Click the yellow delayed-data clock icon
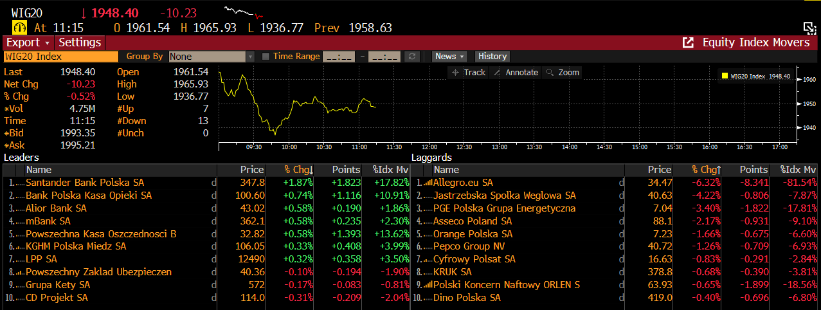821x310 pixels. pyautogui.click(x=19, y=28)
